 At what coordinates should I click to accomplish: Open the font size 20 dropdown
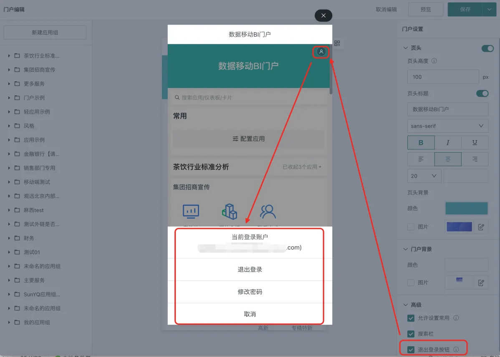tap(424, 176)
